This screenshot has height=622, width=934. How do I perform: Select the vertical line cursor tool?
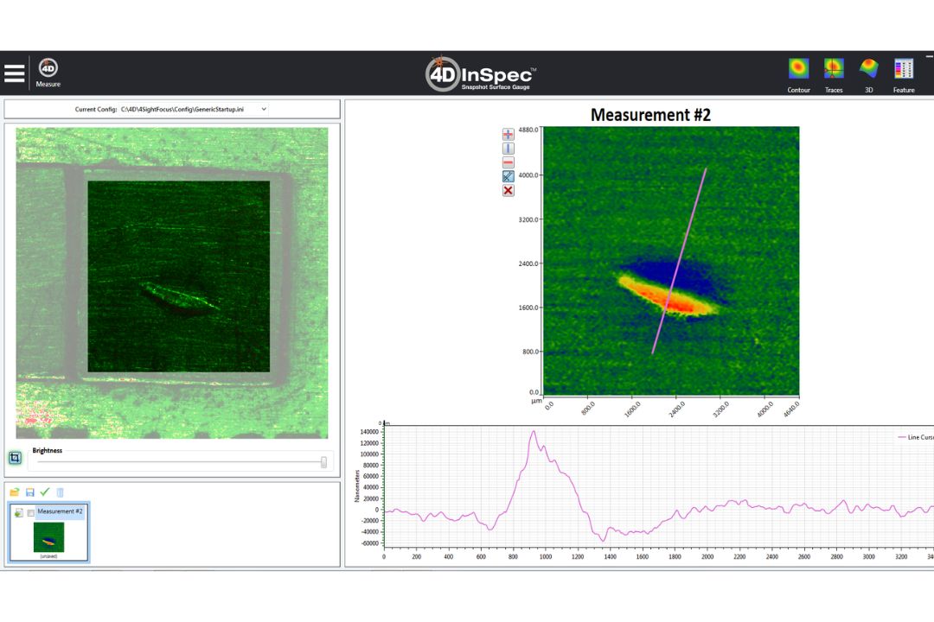click(x=509, y=149)
